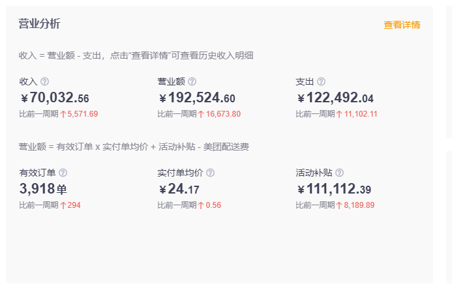Click the expense amount ¥122,492.04
The width and height of the screenshot is (452, 288).
click(335, 98)
